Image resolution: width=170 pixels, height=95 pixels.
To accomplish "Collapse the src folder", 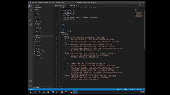I will click(43, 16).
